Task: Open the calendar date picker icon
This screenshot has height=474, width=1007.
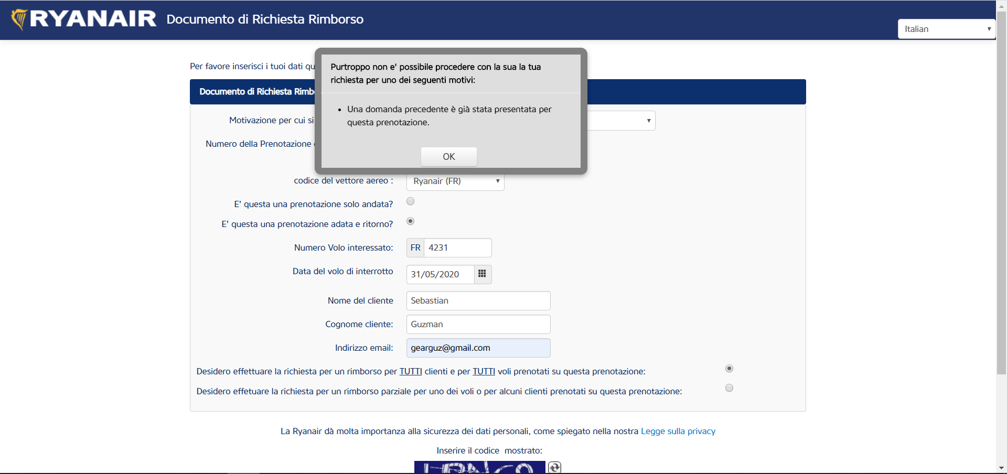Action: click(x=483, y=274)
